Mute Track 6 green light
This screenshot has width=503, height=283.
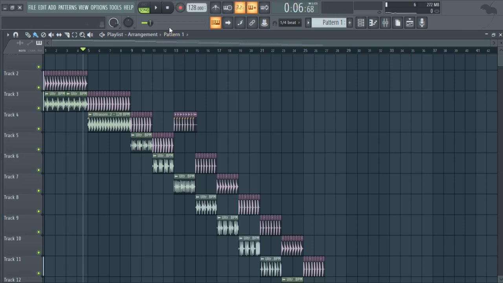39,170
